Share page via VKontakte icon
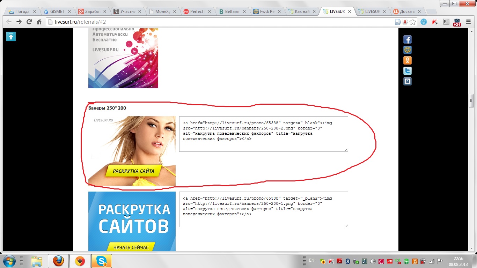Viewport: 477px width, 268px height. click(x=407, y=81)
